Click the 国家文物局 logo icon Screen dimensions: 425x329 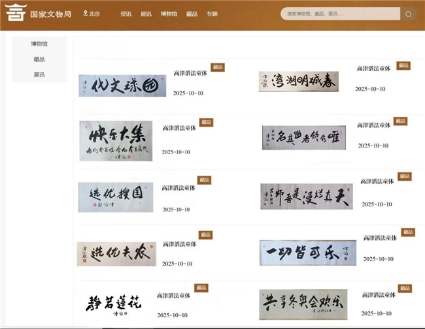[14, 14]
